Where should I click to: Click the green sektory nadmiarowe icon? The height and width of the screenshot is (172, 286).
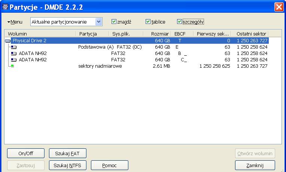[12, 66]
